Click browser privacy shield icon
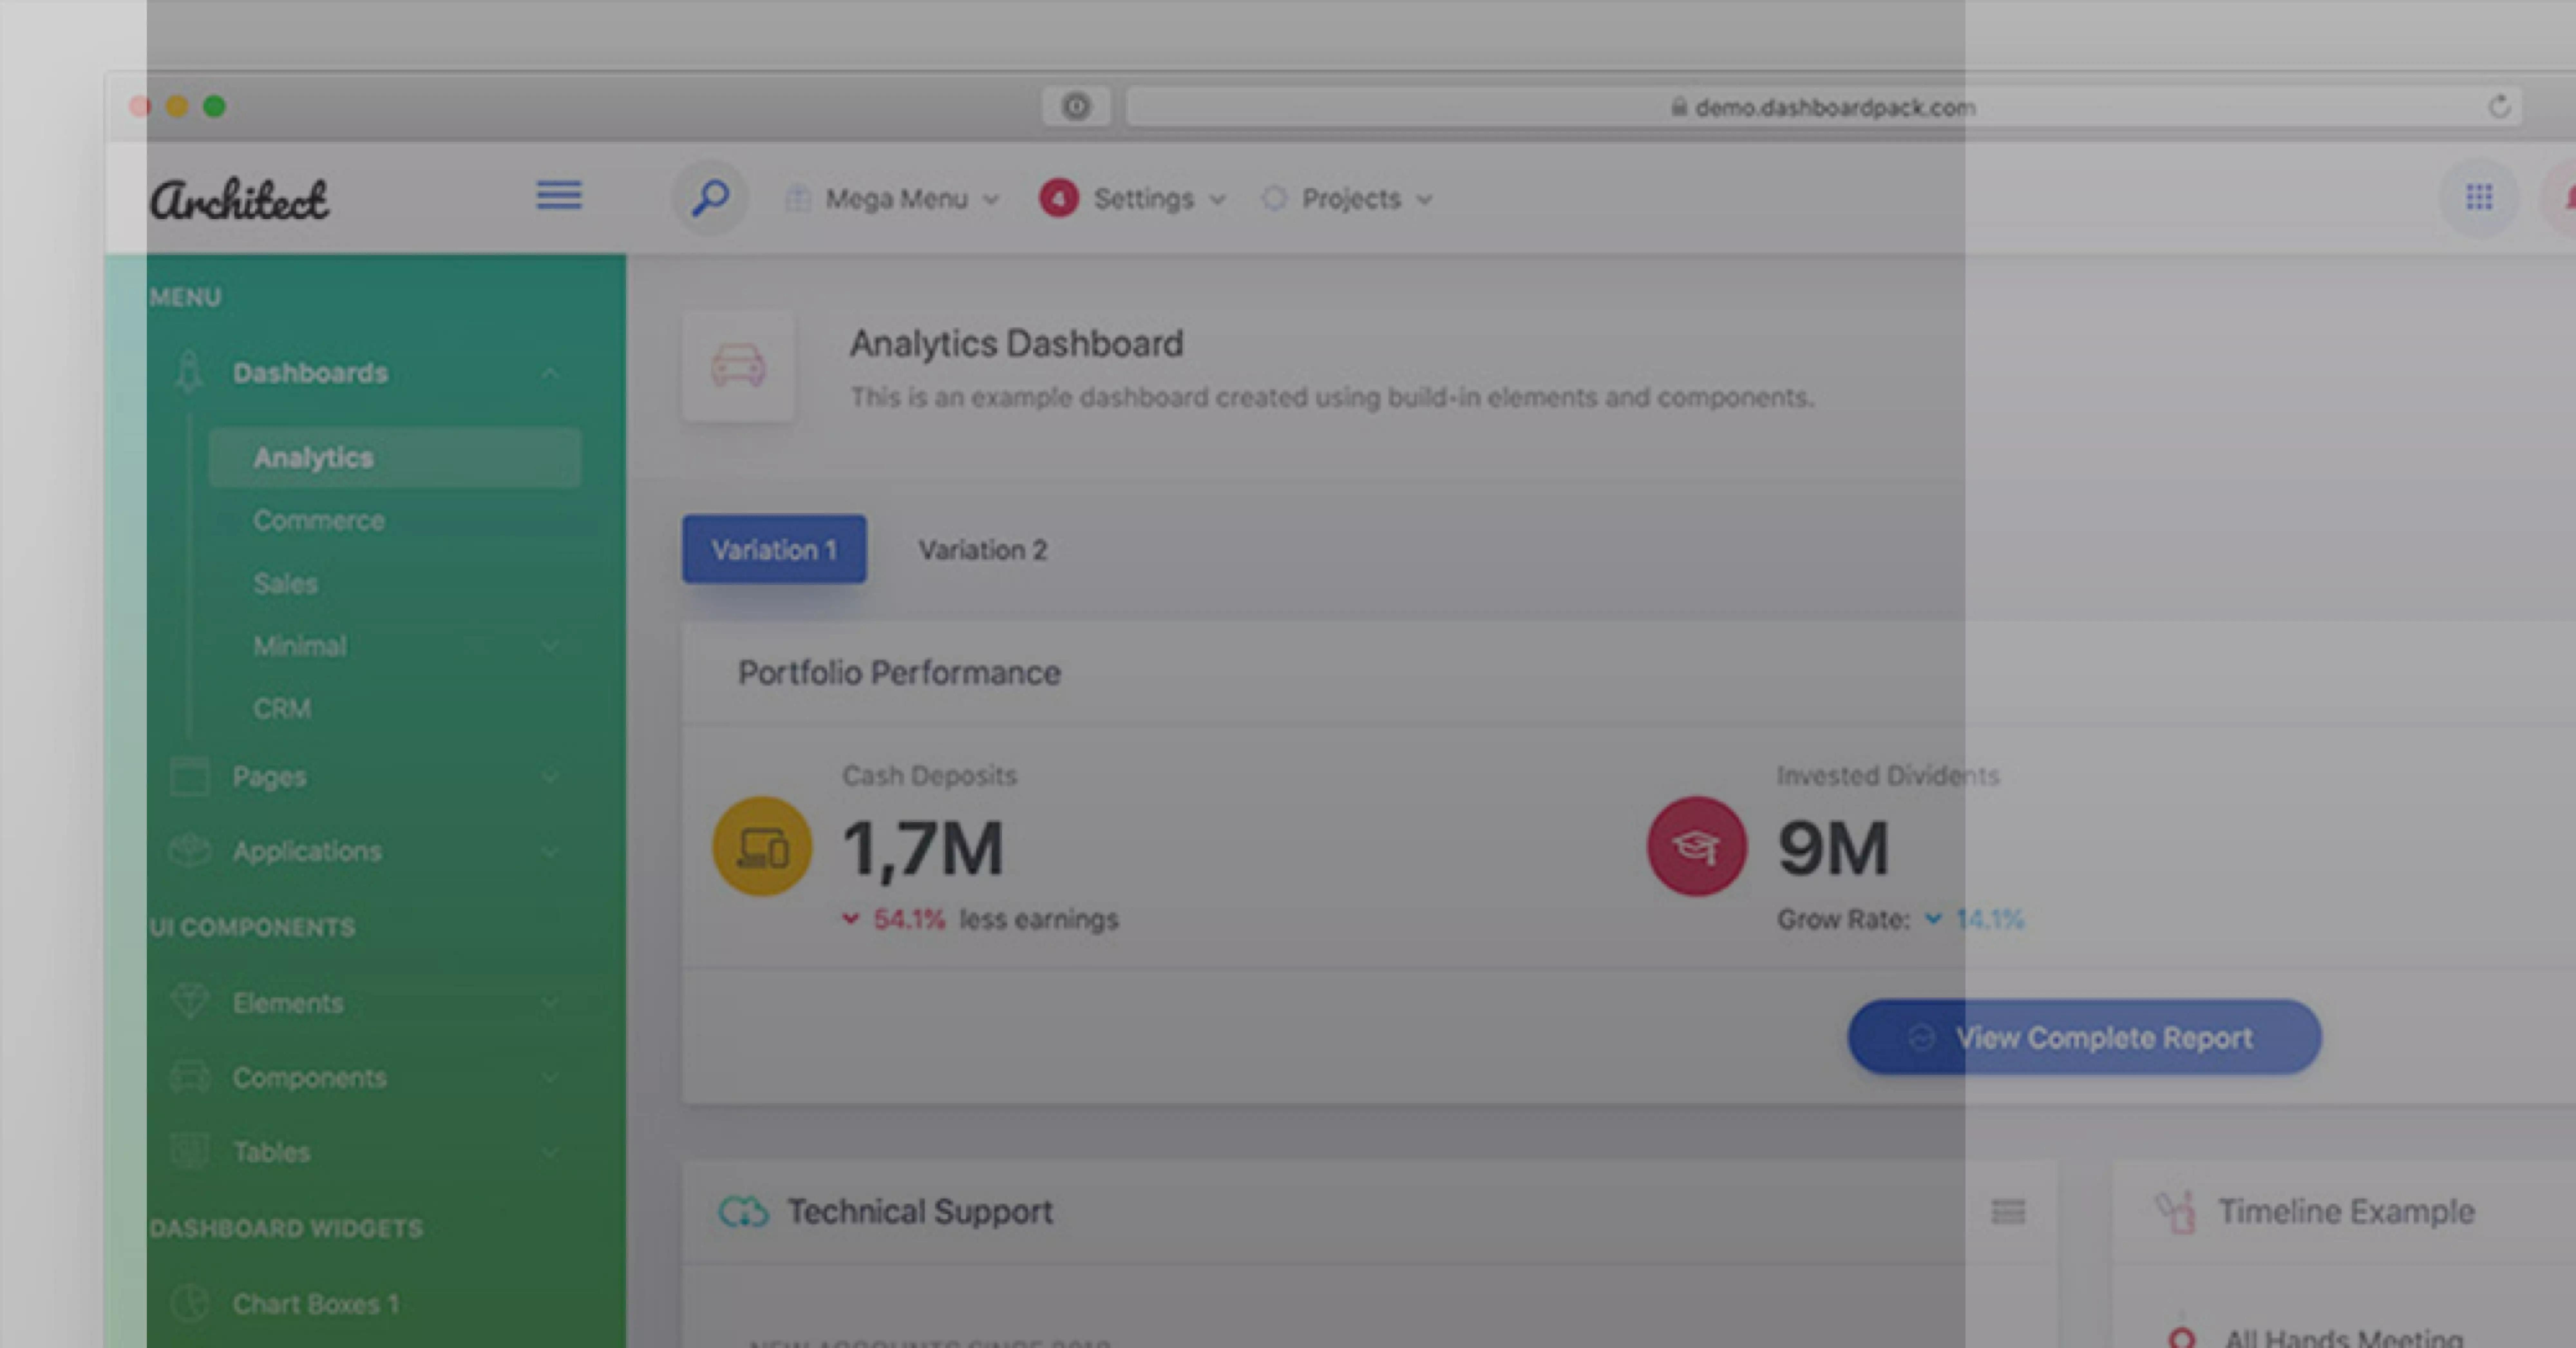 click(x=1076, y=106)
